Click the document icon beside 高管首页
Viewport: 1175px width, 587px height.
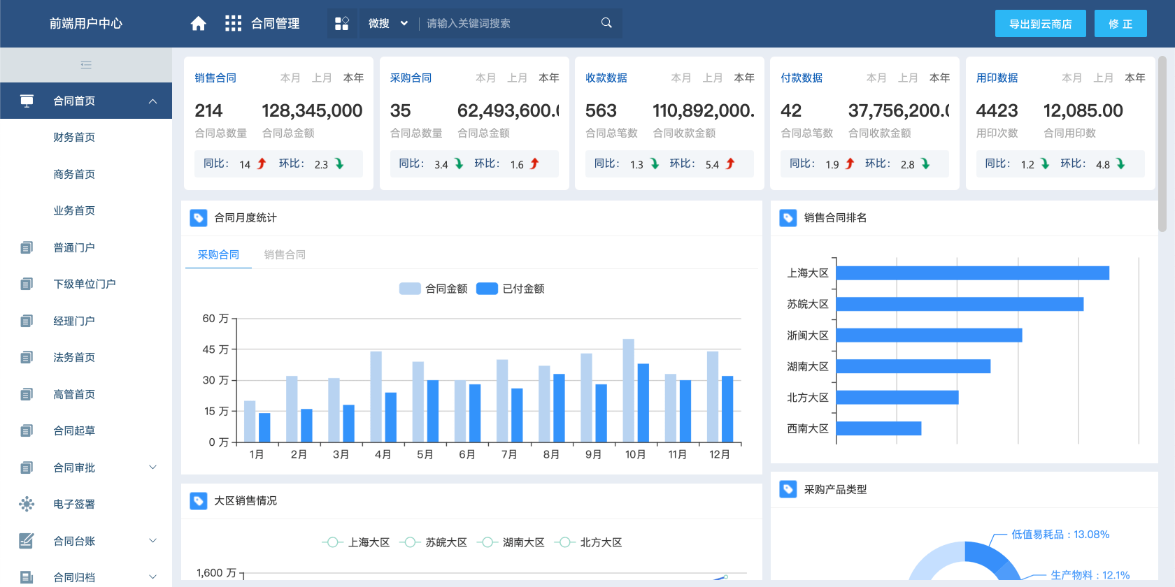[x=27, y=394]
